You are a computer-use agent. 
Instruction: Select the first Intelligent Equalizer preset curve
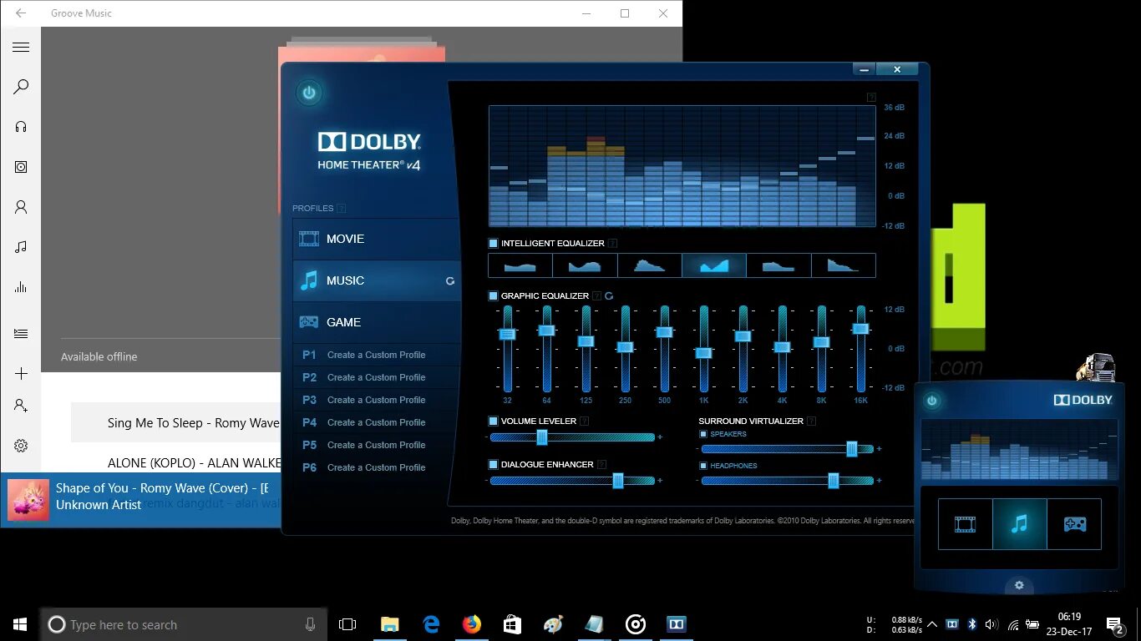520,265
